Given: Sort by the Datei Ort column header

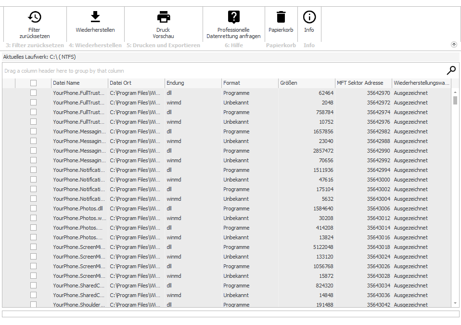Looking at the screenshot, I should click(136, 83).
